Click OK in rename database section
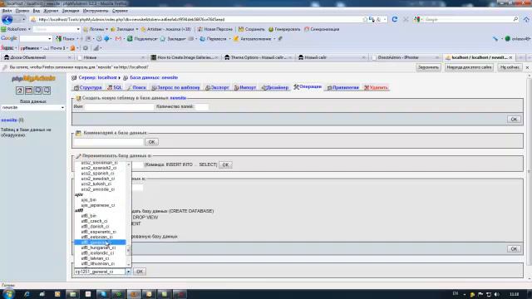Image resolution: width=532 pixels, height=299 pixels. (x=225, y=164)
